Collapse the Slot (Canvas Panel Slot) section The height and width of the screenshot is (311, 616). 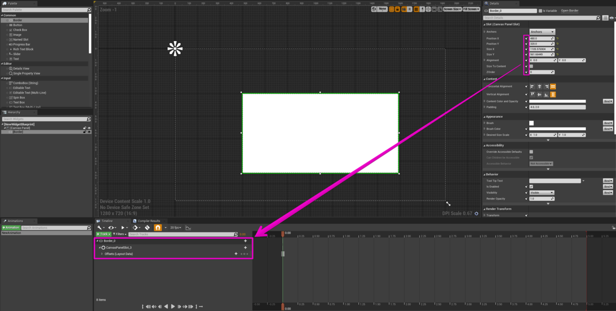[x=485, y=24]
